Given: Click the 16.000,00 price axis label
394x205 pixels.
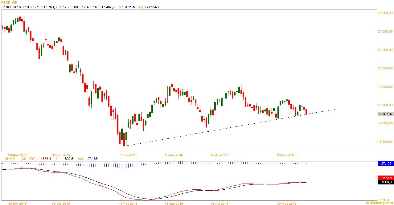Looking at the screenshot, I should click(x=385, y=142).
